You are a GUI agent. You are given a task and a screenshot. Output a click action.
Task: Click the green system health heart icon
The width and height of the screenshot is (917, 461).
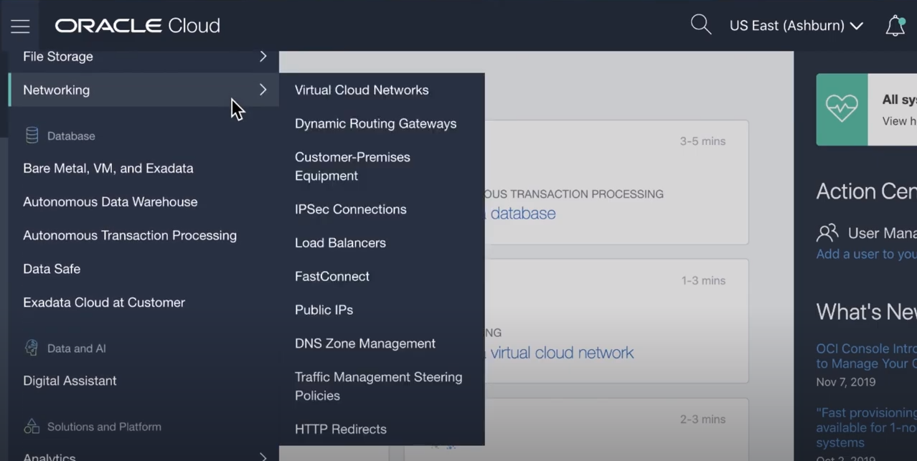842,109
